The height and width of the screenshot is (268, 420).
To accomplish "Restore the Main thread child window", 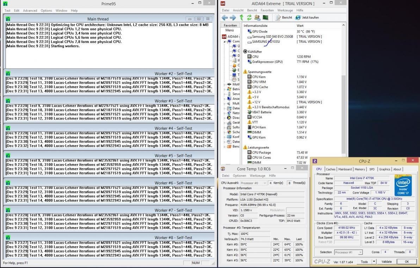I will [x=199, y=19].
